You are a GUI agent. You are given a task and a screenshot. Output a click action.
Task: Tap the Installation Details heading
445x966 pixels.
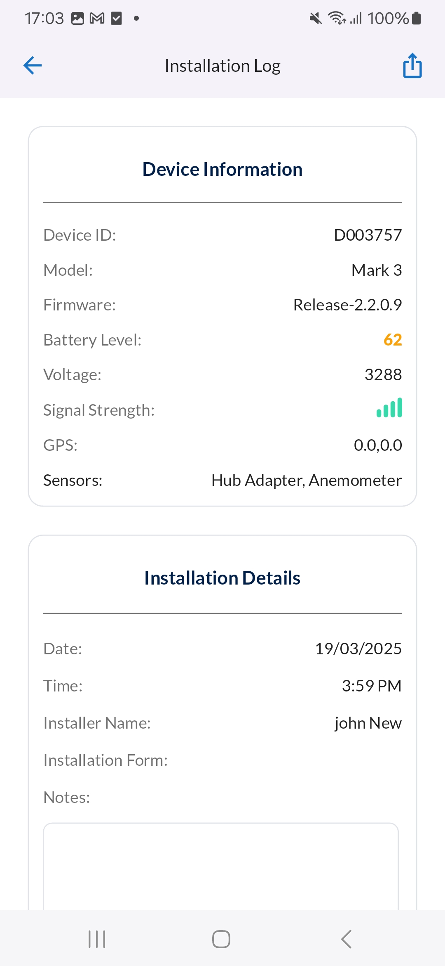[222, 578]
